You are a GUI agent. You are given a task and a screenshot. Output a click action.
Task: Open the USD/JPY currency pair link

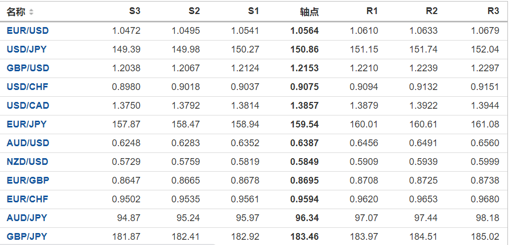point(28,49)
